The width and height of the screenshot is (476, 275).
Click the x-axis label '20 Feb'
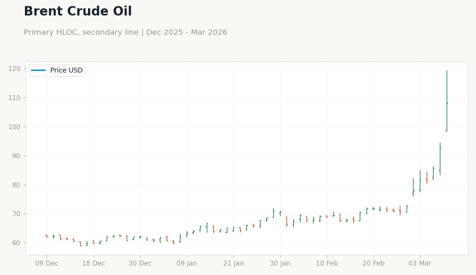pyautogui.click(x=374, y=264)
